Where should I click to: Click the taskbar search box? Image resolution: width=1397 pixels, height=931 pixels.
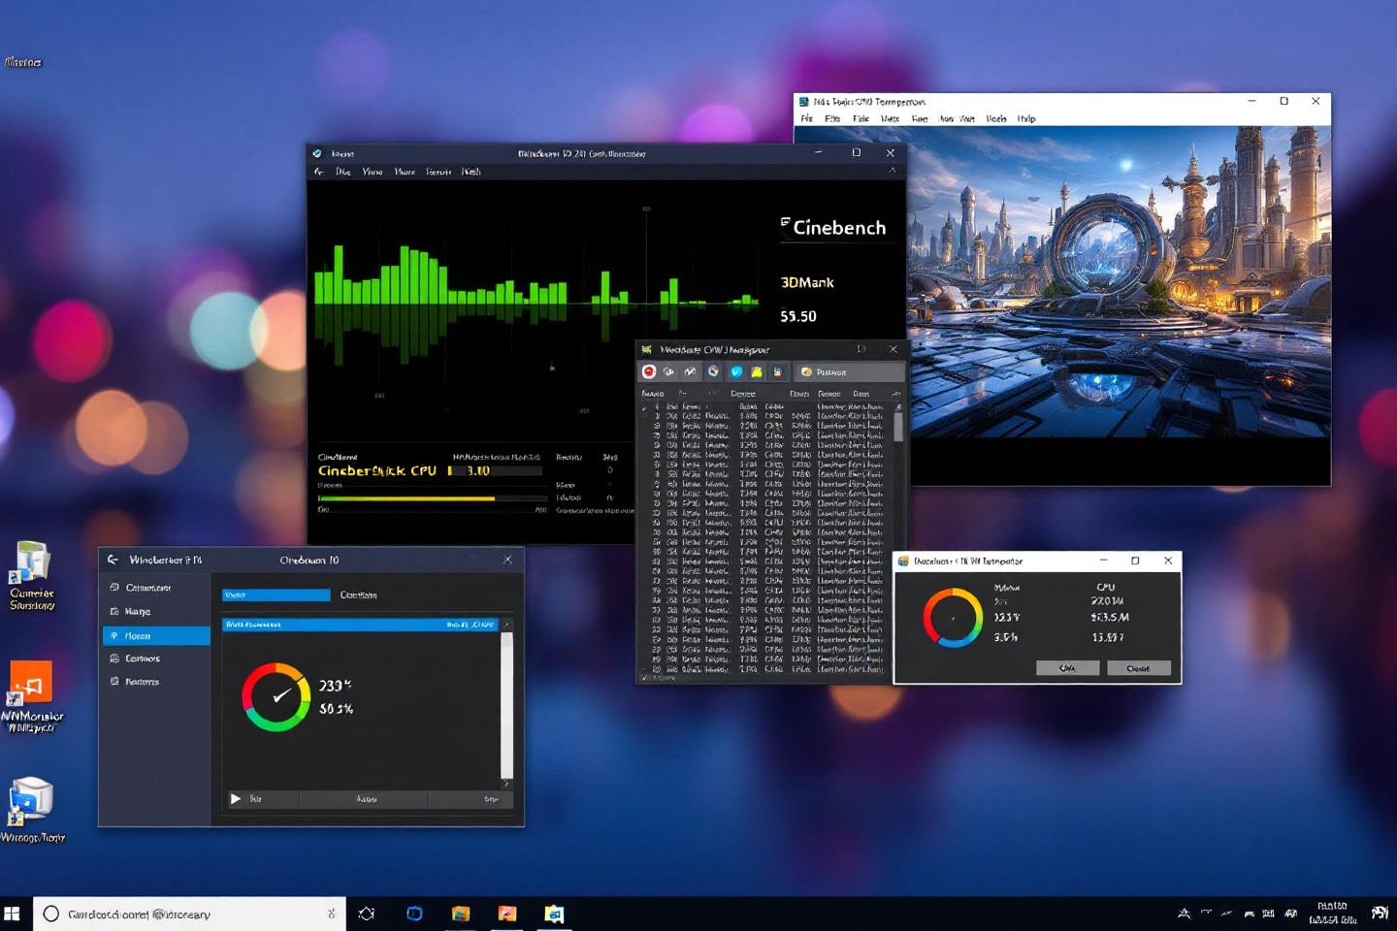click(190, 914)
